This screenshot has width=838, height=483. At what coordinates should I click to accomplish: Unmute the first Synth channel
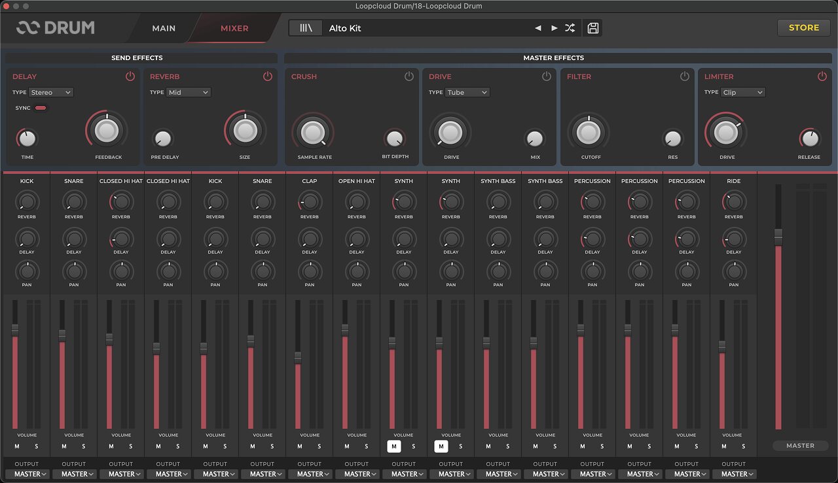(393, 447)
